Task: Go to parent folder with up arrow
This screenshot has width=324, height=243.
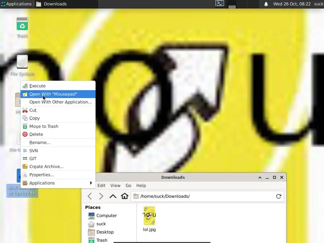Action: tap(113, 196)
